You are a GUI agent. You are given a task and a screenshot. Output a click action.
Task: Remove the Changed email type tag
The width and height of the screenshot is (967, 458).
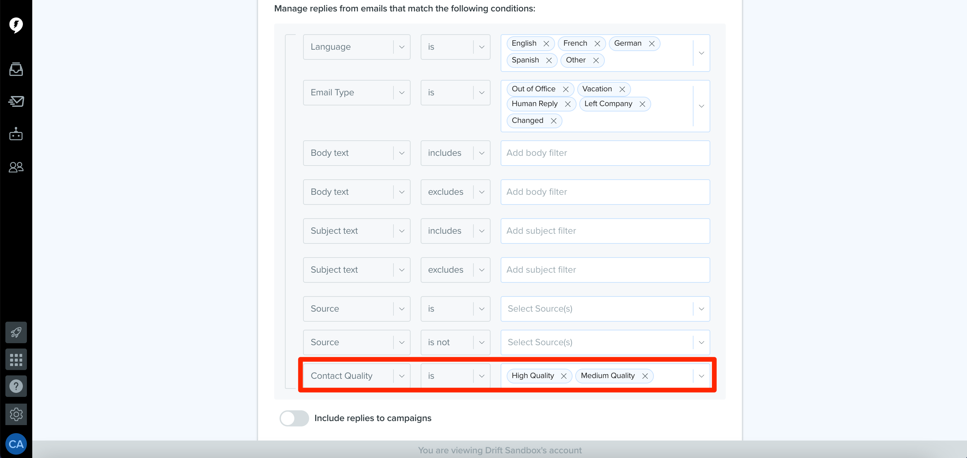[x=553, y=121]
